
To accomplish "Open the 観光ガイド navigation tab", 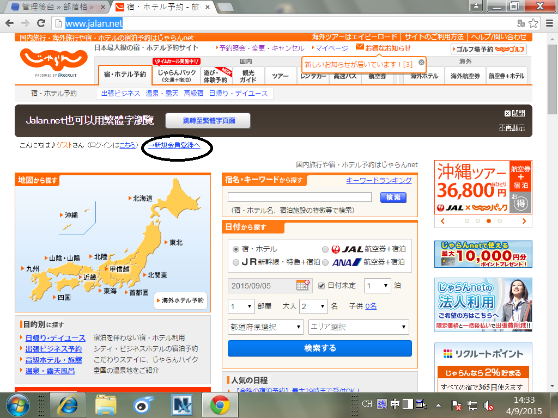I will point(248,75).
